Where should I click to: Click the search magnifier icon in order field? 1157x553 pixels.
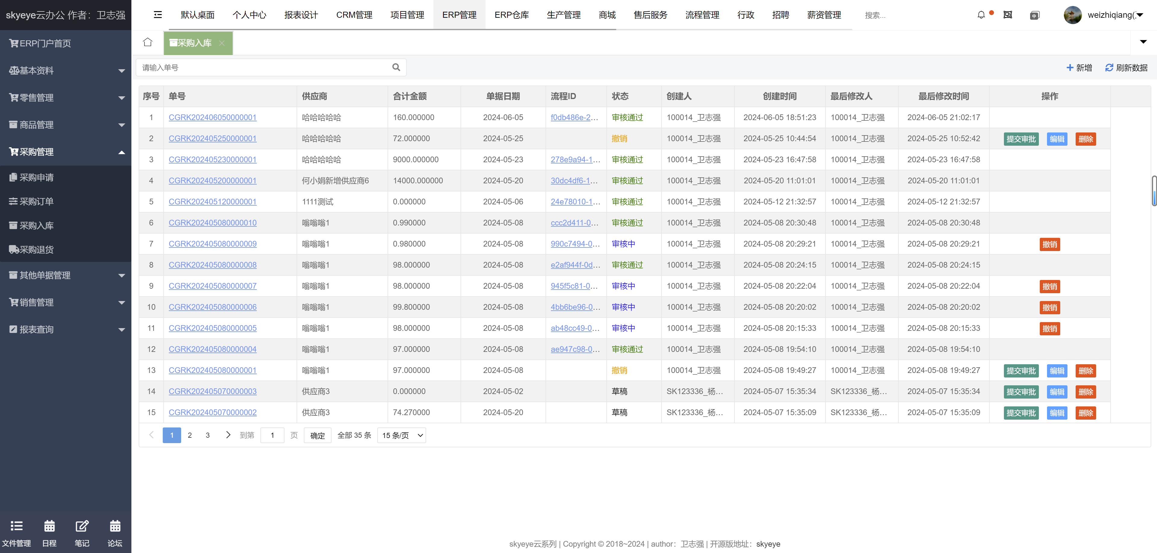[x=396, y=67]
